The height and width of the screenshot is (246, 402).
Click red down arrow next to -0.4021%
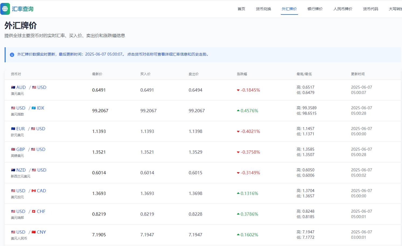click(238, 132)
